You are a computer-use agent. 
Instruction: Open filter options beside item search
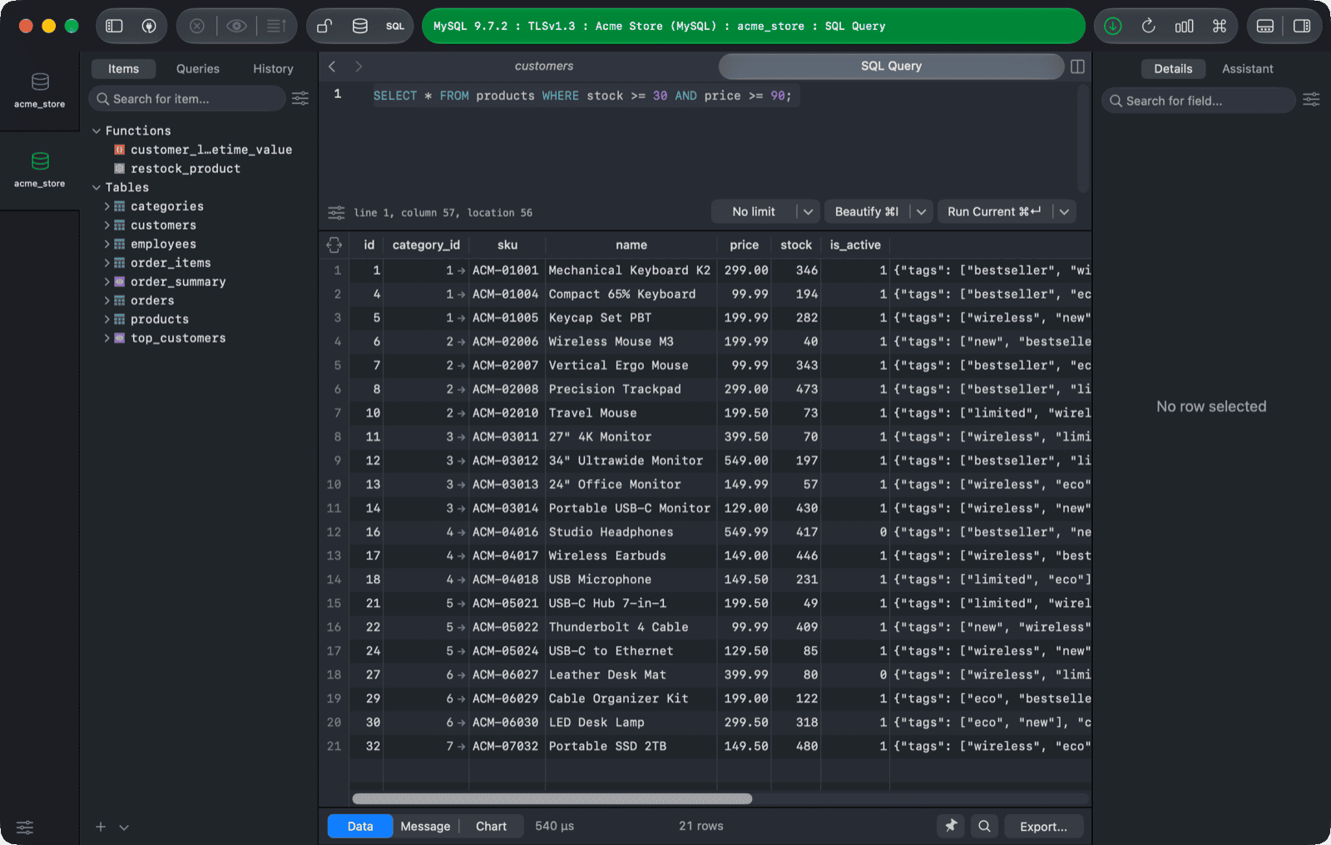tap(300, 99)
